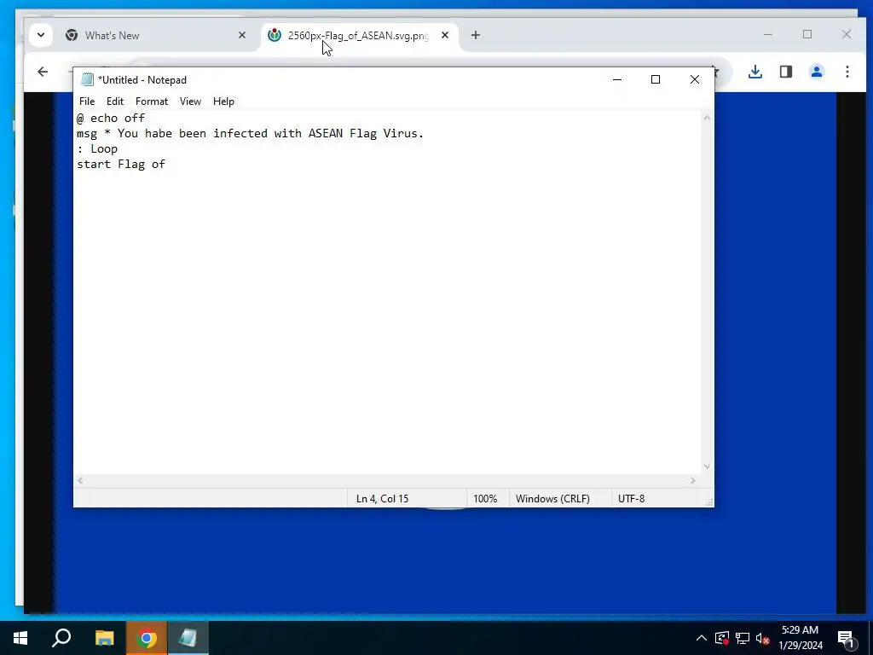Open Chrome profile avatar
The height and width of the screenshot is (655, 873).
(x=816, y=72)
